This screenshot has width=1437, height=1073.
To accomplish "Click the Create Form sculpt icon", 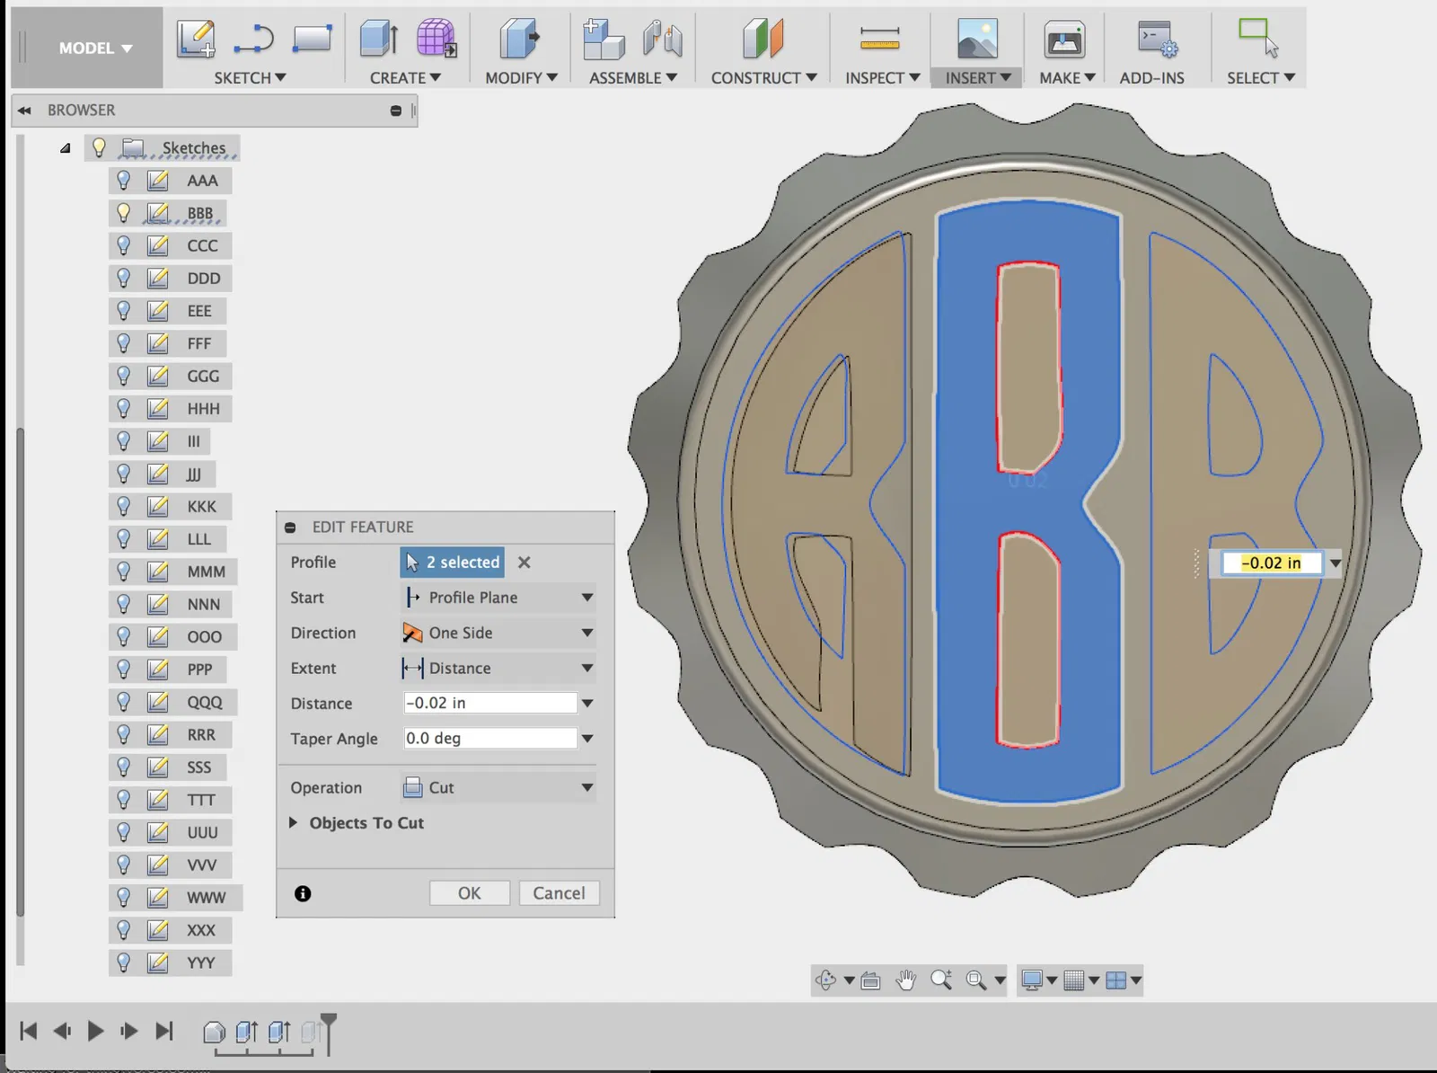I will [x=436, y=39].
